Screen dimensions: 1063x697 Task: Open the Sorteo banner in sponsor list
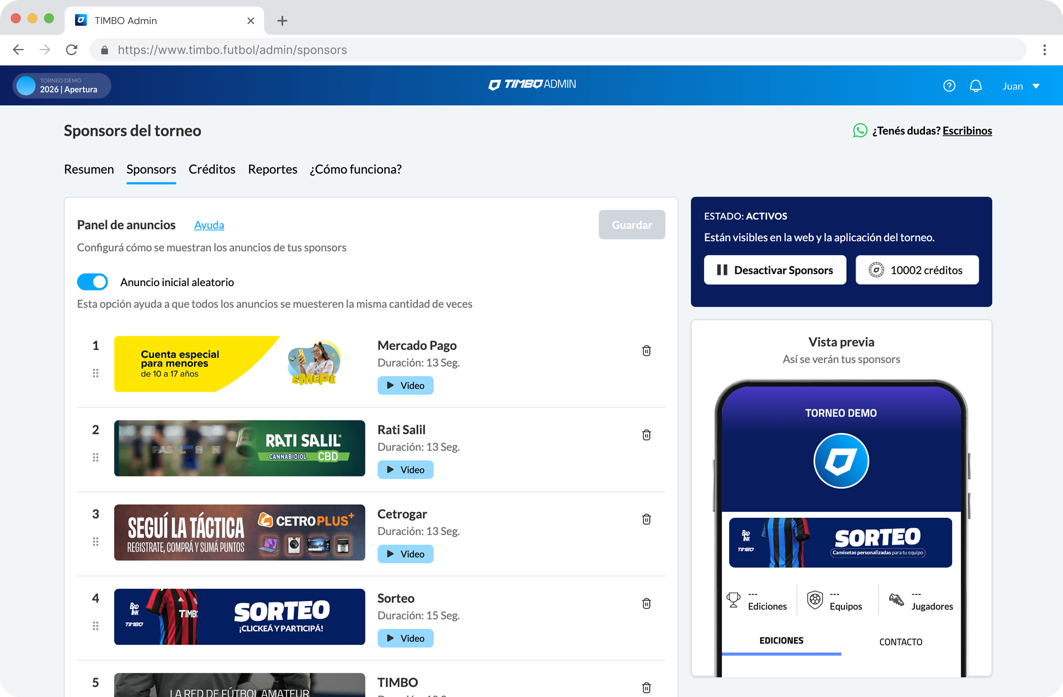[240, 617]
